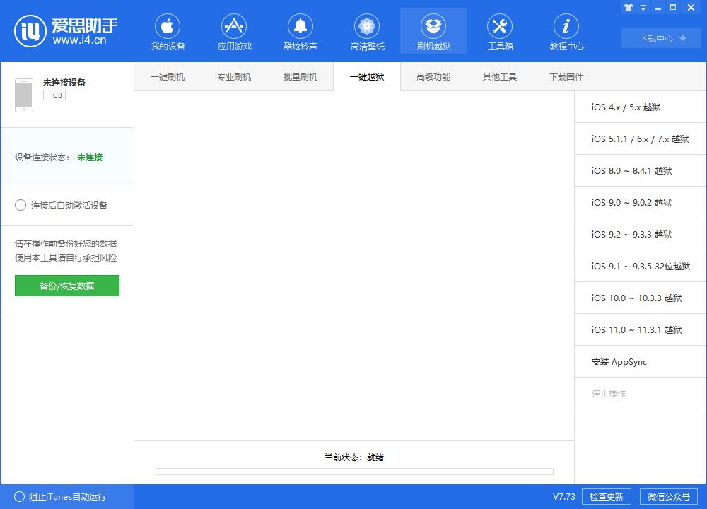Start iOS 11.0 ~ 11.3.1 越狱
707x509 pixels.
639,329
